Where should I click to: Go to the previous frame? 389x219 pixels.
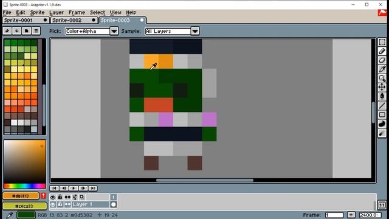click(x=64, y=188)
